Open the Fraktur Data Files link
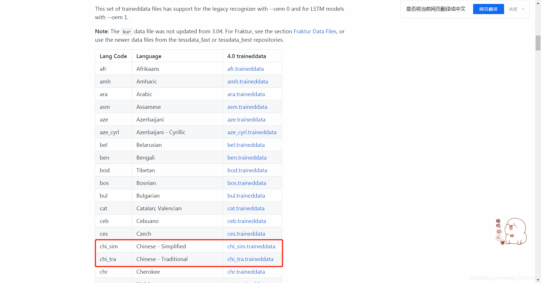 pos(315,31)
